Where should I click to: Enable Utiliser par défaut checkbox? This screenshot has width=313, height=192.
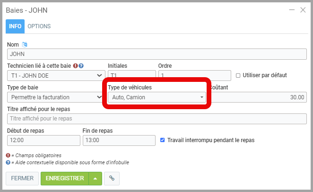[x=238, y=75]
